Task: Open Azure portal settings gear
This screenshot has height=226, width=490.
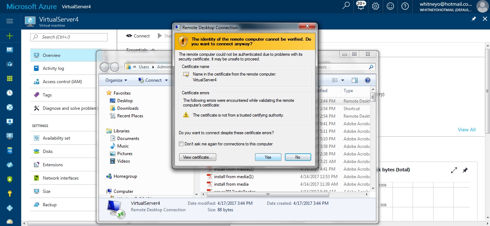Action: [x=376, y=6]
